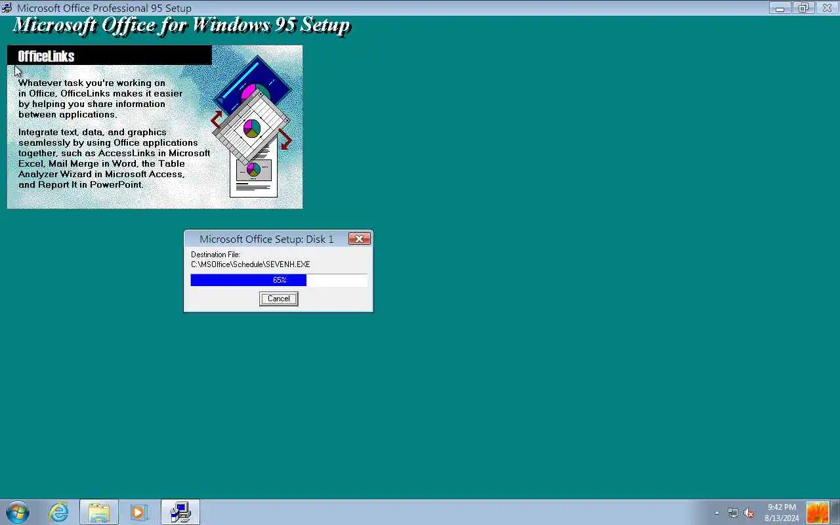The image size is (840, 525).
Task: Open the network status tray icon
Action: [x=733, y=513]
